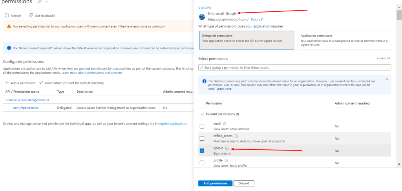
Task: Click the orange warning triangle icon
Action: point(9,26)
